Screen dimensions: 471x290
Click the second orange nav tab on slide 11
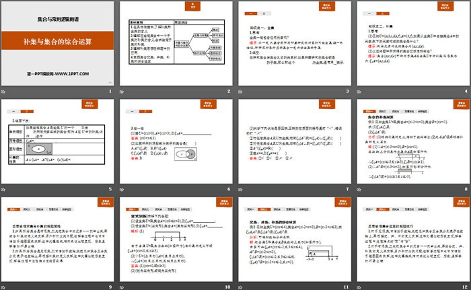[264, 209]
